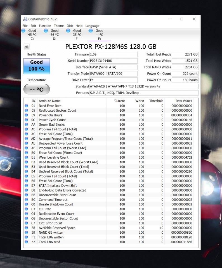Click status dot of Unexpected Power Loss Count
Viewport: 222px width, 268px height.
[26, 143]
